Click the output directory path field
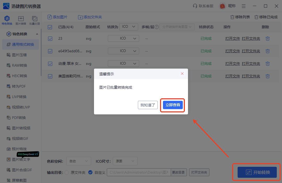Viewport: 282px width, 183px height. (139, 173)
